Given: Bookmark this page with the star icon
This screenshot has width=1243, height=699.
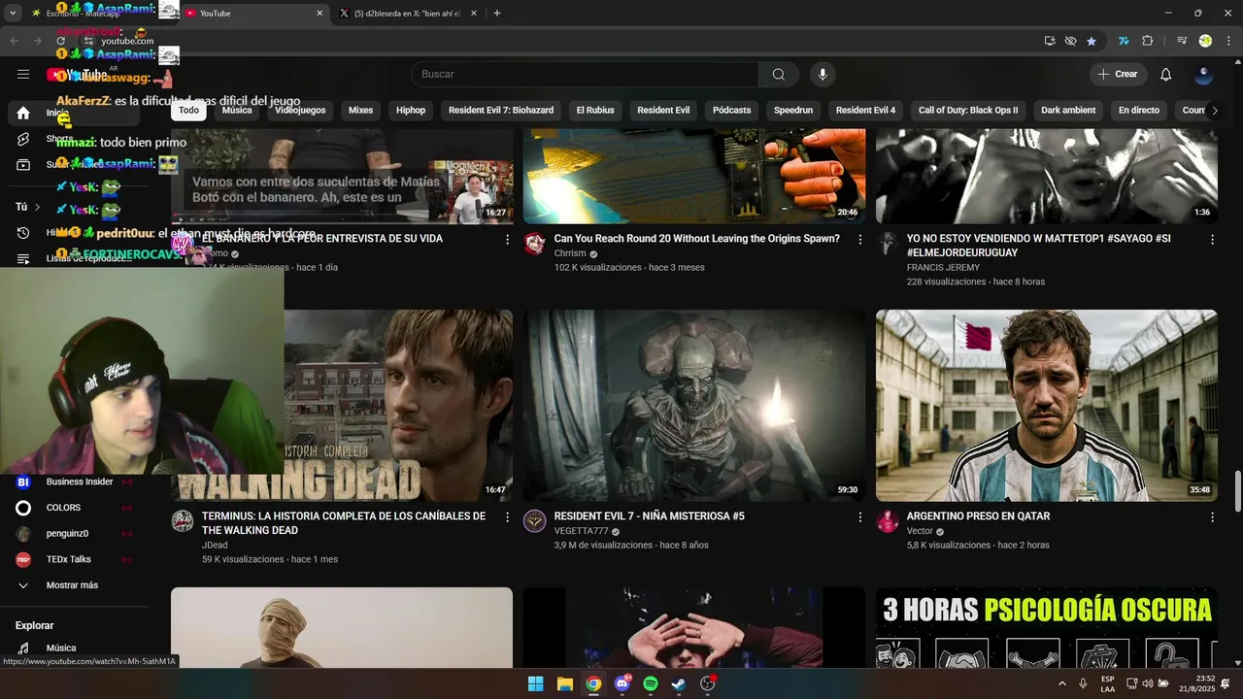Looking at the screenshot, I should (1092, 41).
